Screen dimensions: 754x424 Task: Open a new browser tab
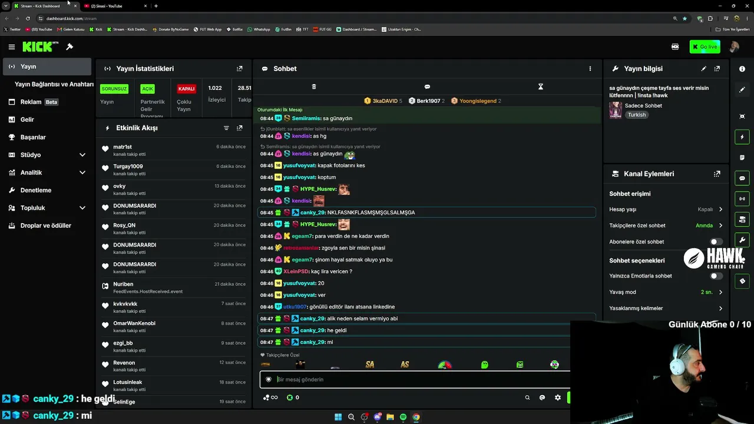(x=156, y=6)
